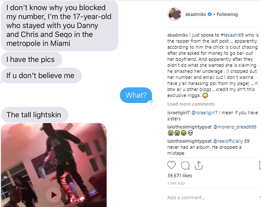Play the video in the message thread
The width and height of the screenshot is (261, 207).
(53, 195)
